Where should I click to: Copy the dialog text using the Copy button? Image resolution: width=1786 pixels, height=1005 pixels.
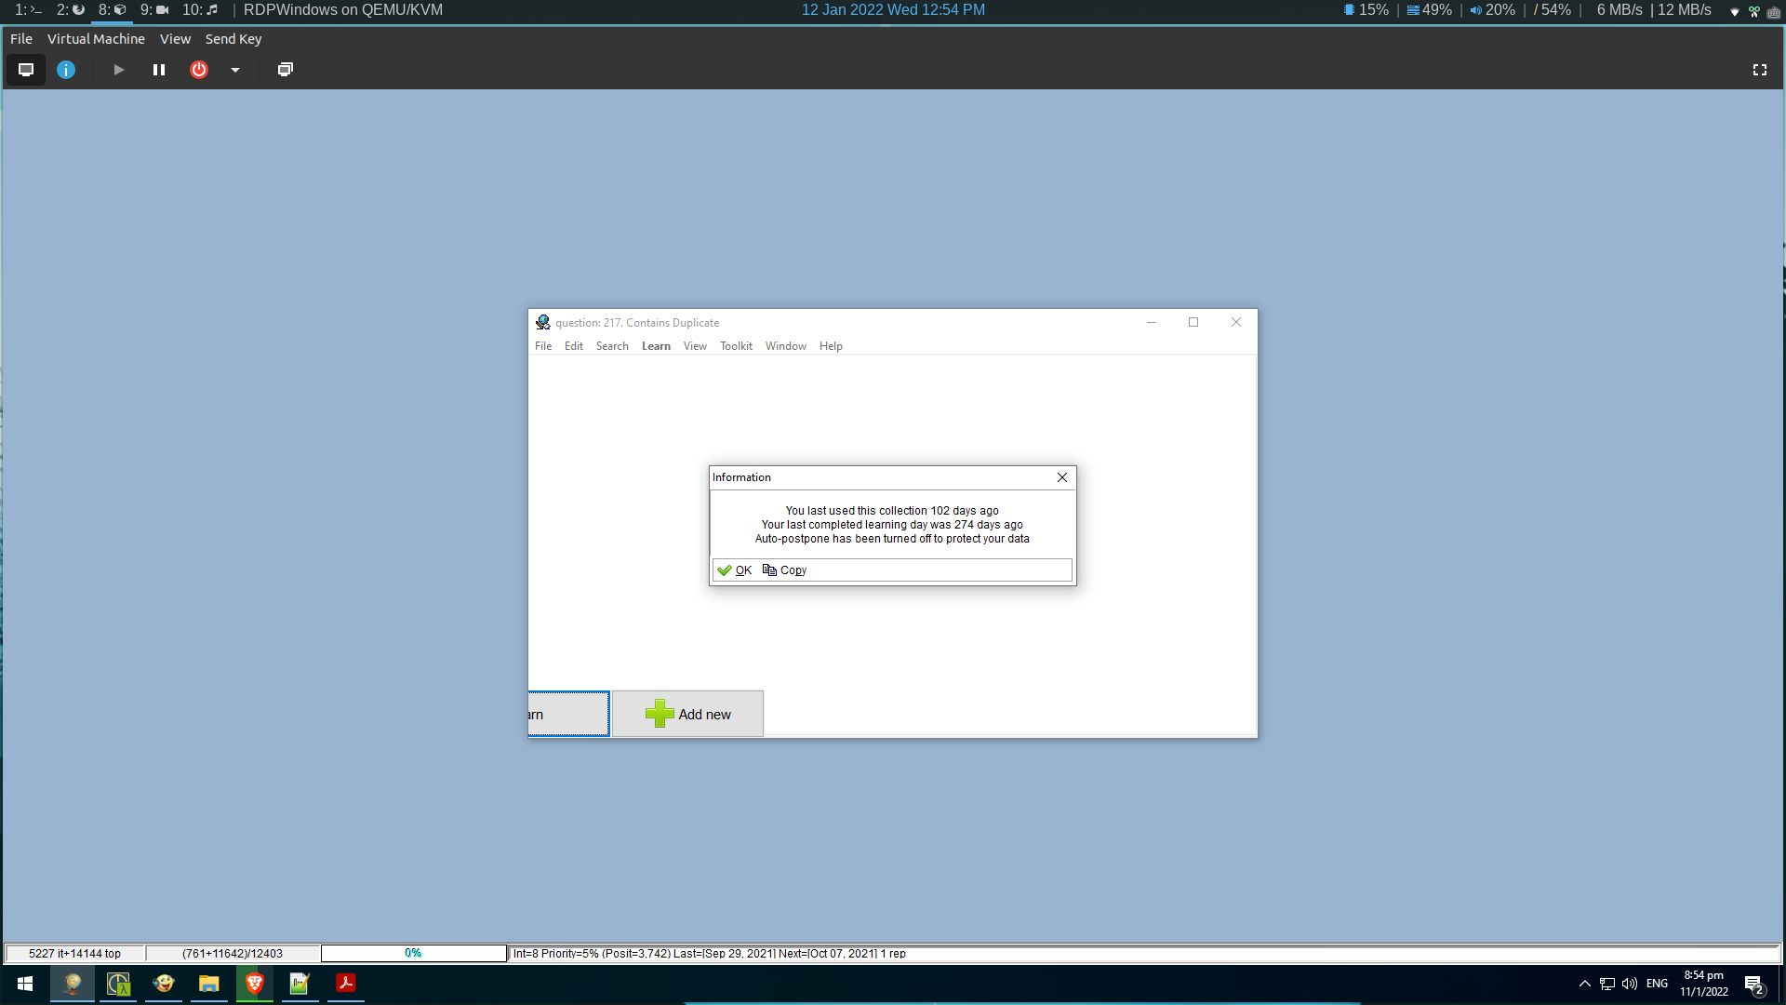pos(784,569)
